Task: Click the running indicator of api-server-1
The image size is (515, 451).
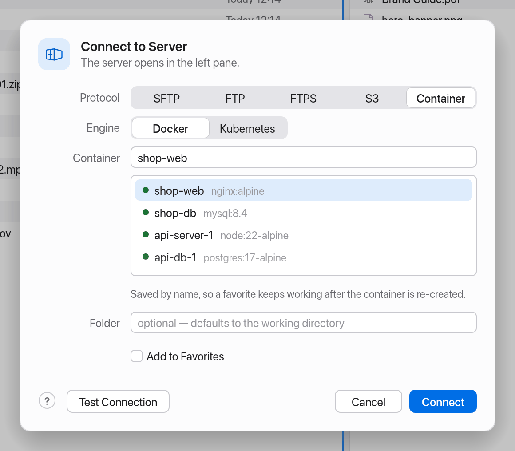Action: tap(146, 234)
